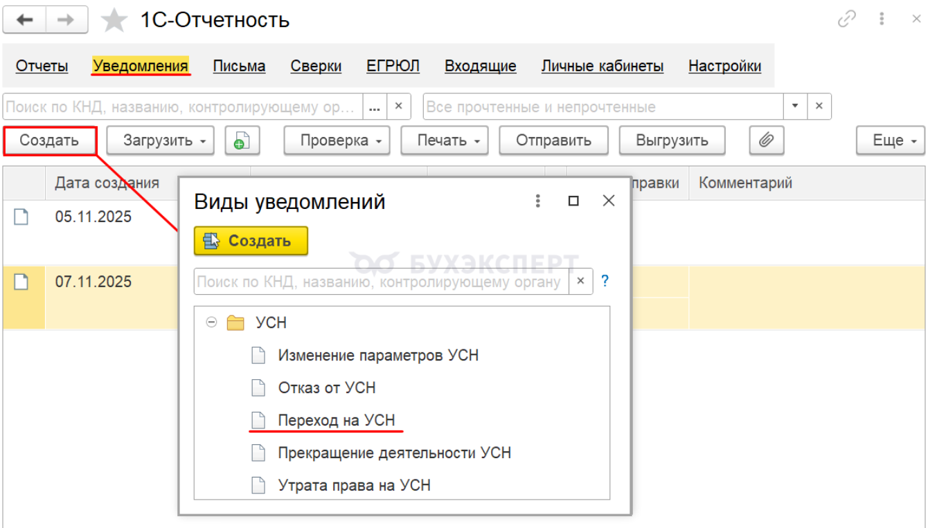
Task: Click the dialog's КНД search field
Action: click(x=380, y=282)
